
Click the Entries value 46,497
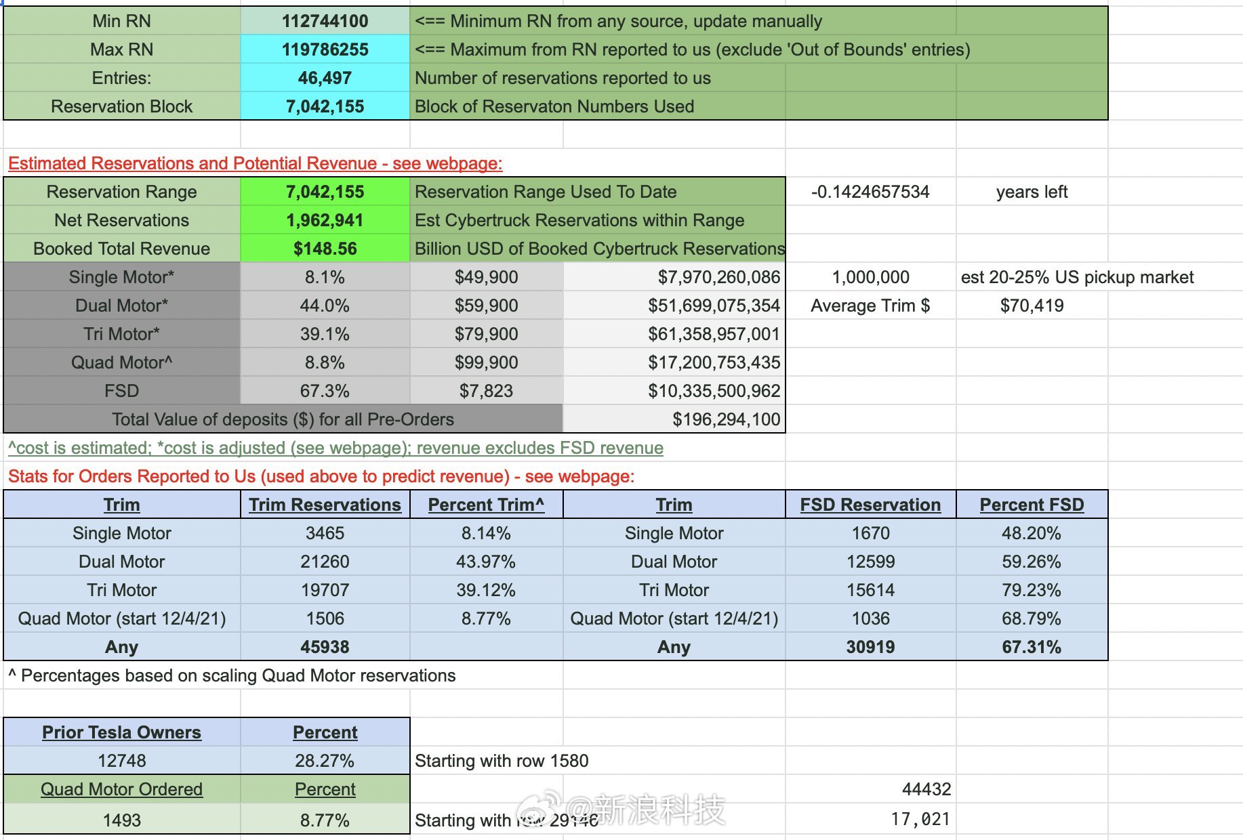325,78
